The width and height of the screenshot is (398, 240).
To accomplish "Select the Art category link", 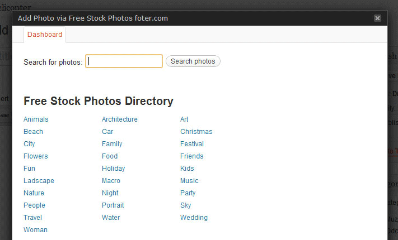I will point(184,119).
